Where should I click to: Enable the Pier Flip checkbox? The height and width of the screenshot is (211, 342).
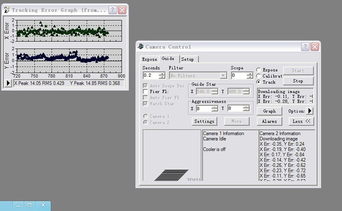(145, 92)
